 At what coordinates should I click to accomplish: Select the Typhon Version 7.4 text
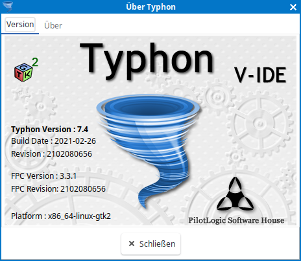coord(49,130)
